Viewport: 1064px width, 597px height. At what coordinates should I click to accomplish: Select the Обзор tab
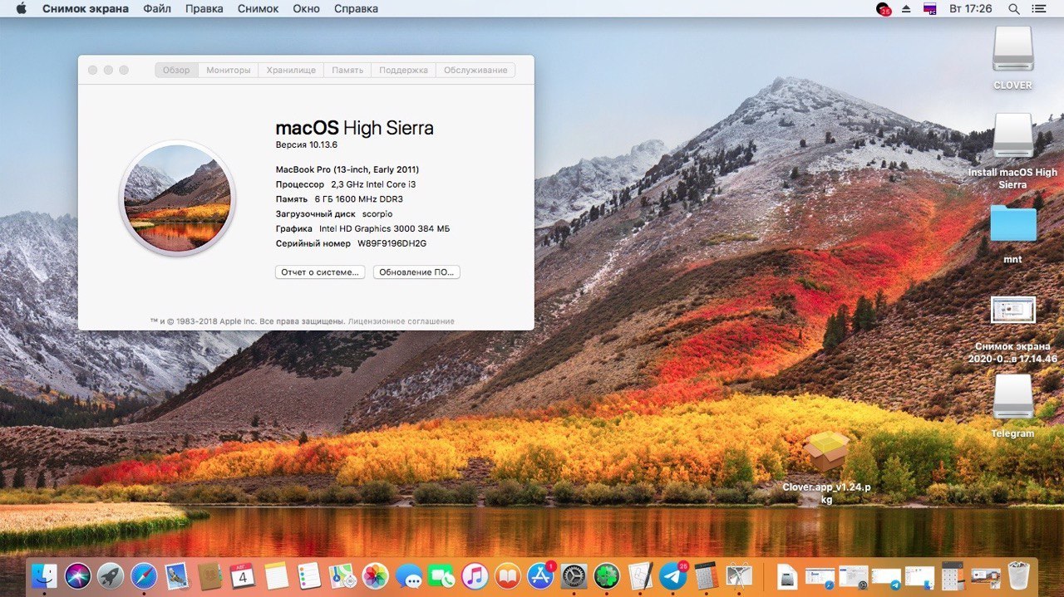176,71
